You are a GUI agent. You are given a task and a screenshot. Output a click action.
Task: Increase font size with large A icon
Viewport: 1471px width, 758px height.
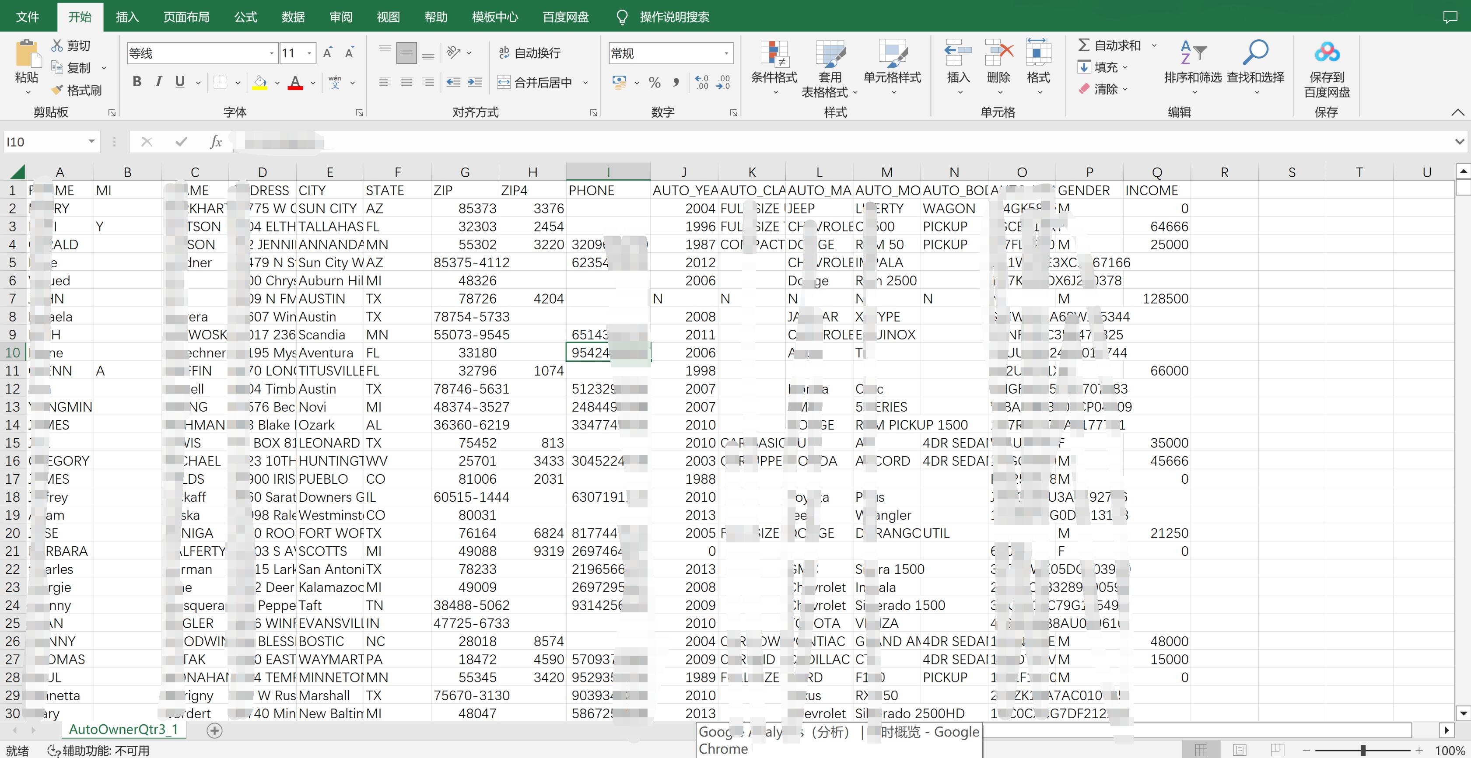[x=327, y=53]
